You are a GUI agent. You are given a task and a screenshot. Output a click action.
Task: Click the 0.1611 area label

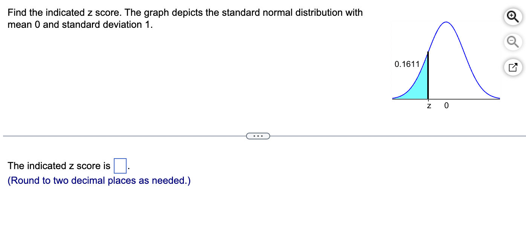(407, 64)
